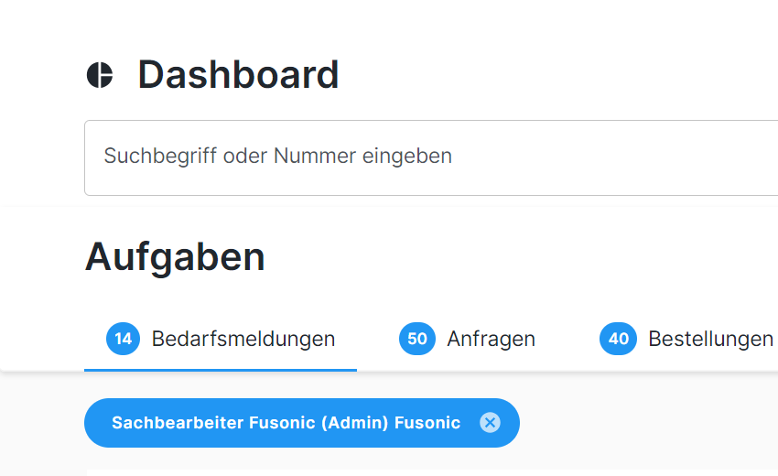Click the 14 count badge on Bedarfsmeldungen
The image size is (778, 476).
(x=124, y=339)
